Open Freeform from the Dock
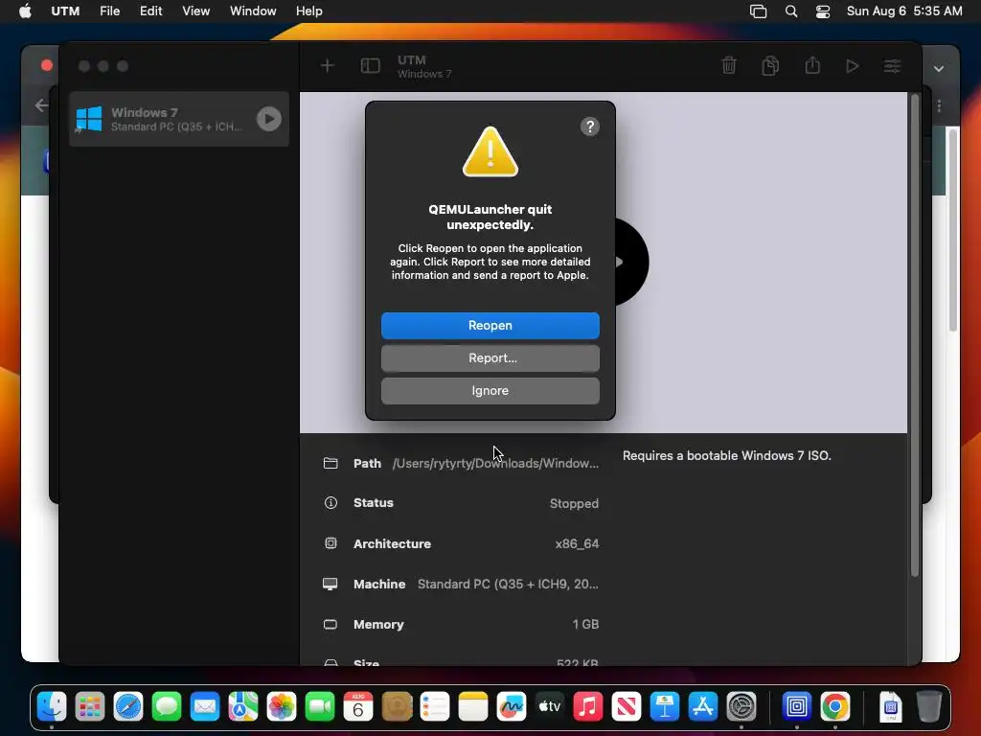Viewport: 981px width, 736px height. pos(512,706)
